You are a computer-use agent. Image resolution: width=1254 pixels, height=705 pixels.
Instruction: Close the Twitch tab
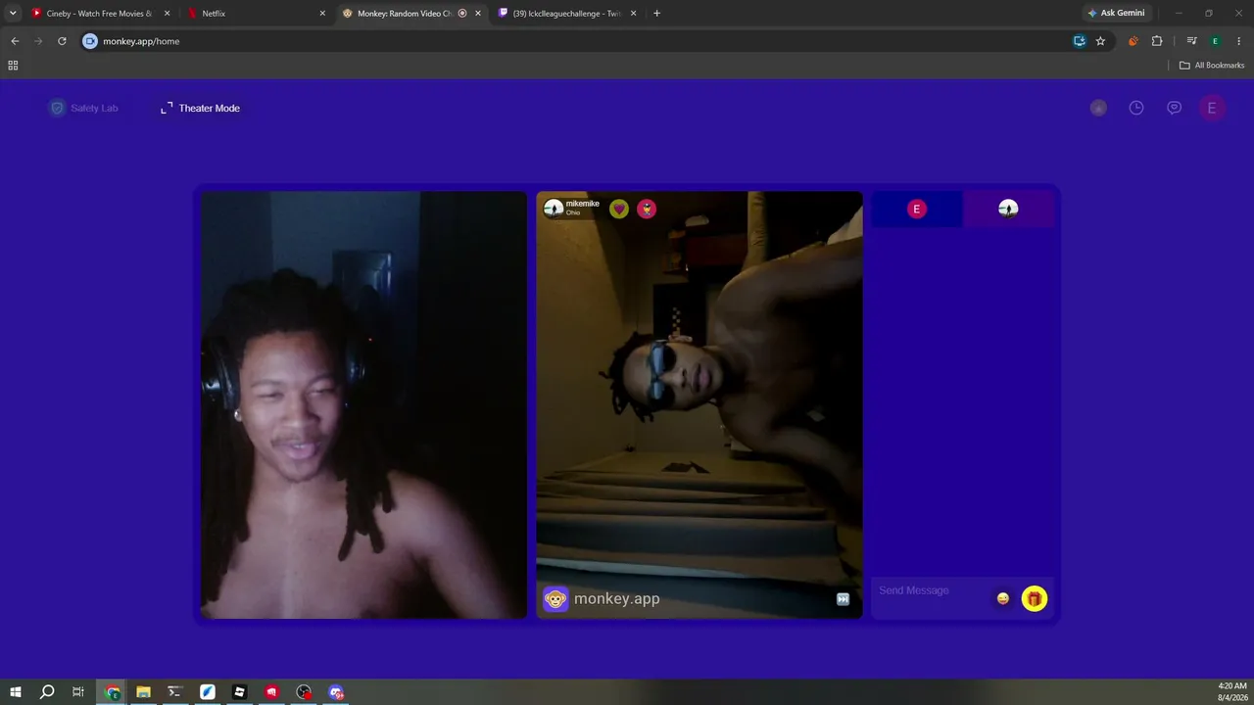click(633, 14)
